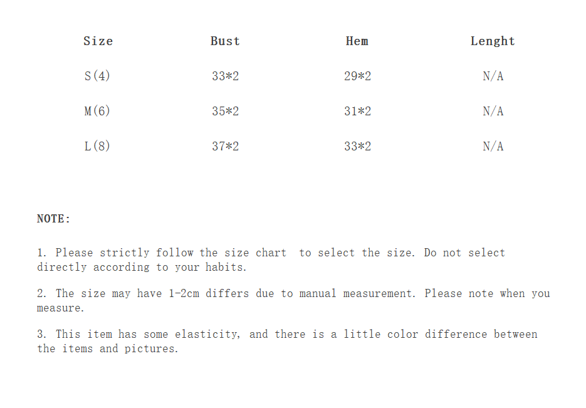Click the Bust value for size S(4)
Image resolution: width=586 pixels, height=408 pixels.
[x=225, y=76]
